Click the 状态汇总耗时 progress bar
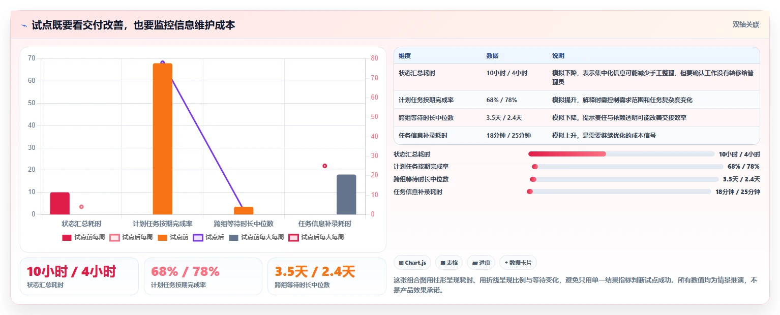Screen dimensions: 780x315 pos(621,154)
